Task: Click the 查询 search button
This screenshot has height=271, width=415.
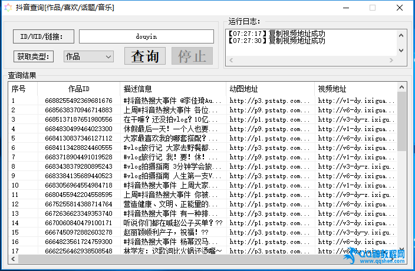Action: pos(145,56)
